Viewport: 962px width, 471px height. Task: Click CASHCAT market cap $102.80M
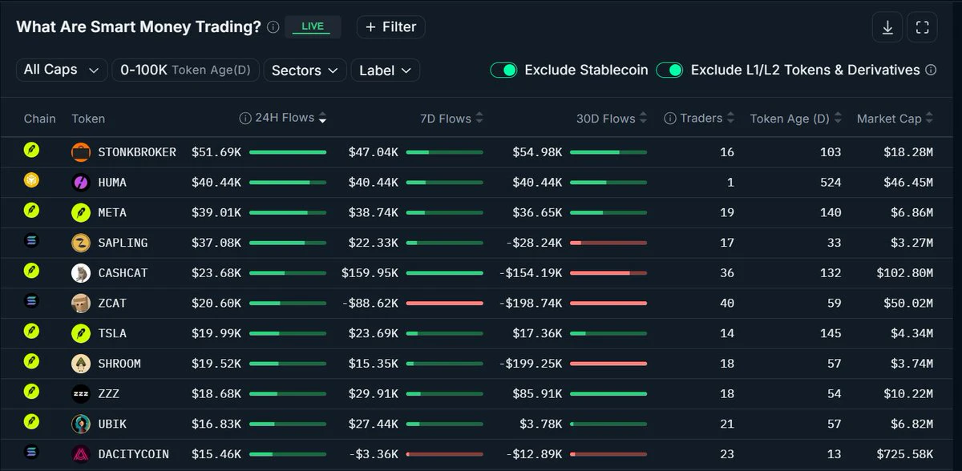(x=903, y=273)
